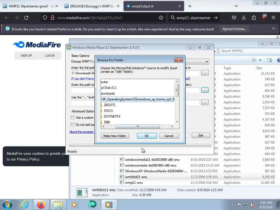Click the search go arrow

[x=215, y=18]
